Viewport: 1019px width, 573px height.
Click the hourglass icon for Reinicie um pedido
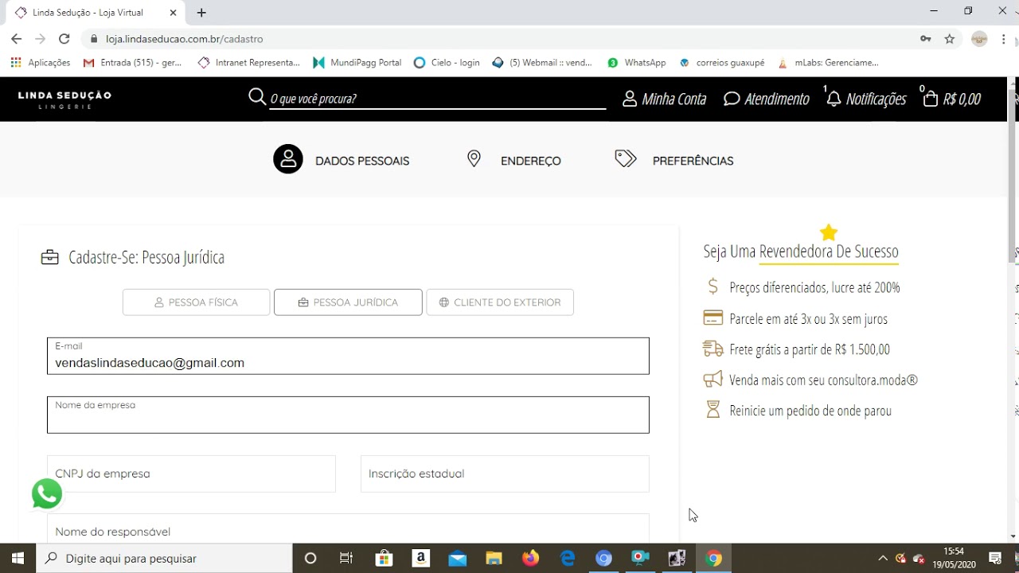(x=713, y=410)
